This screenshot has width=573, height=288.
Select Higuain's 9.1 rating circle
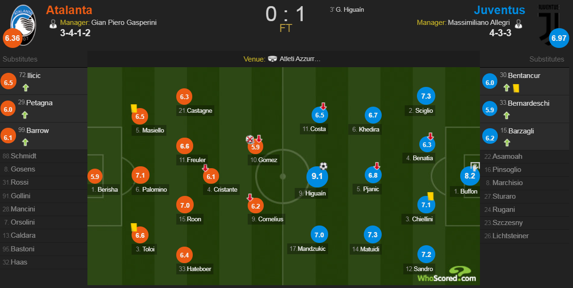[317, 177]
